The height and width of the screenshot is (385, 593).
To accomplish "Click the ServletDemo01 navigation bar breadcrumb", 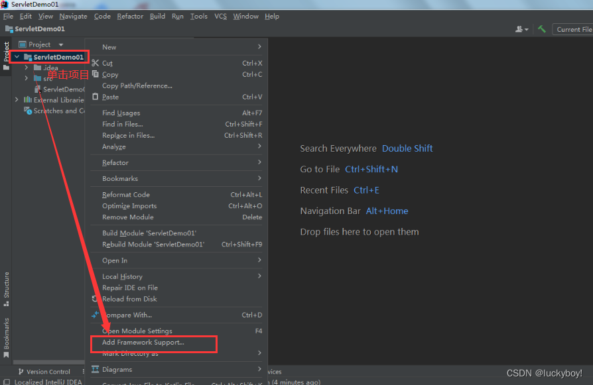I will 35,28.
